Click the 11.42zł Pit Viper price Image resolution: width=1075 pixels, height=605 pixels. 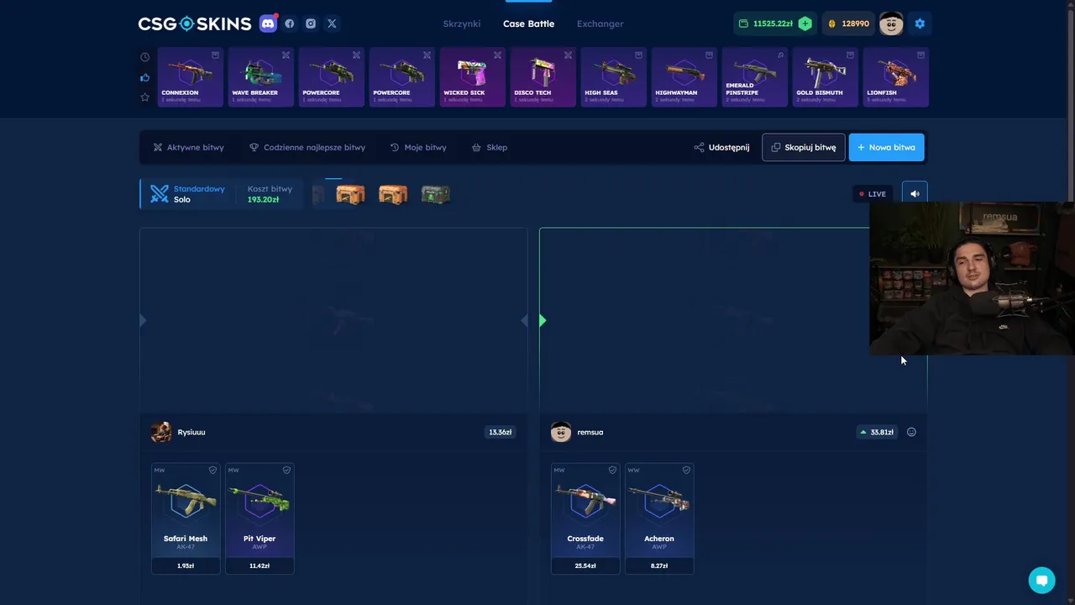click(x=260, y=566)
